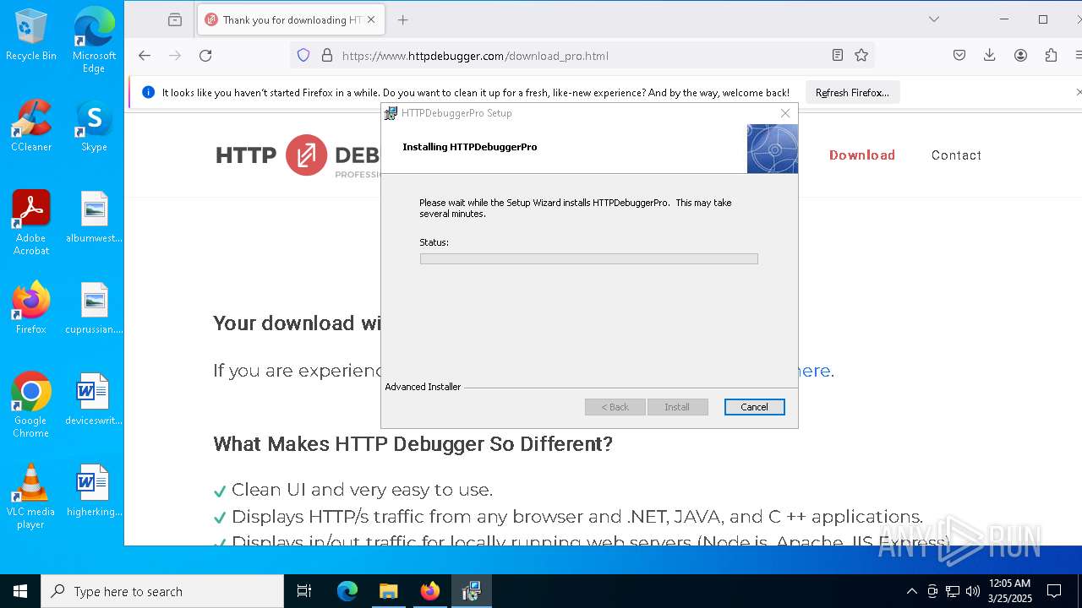The height and width of the screenshot is (608, 1082).
Task: Open the Windows Start menu
Action: coord(20,591)
